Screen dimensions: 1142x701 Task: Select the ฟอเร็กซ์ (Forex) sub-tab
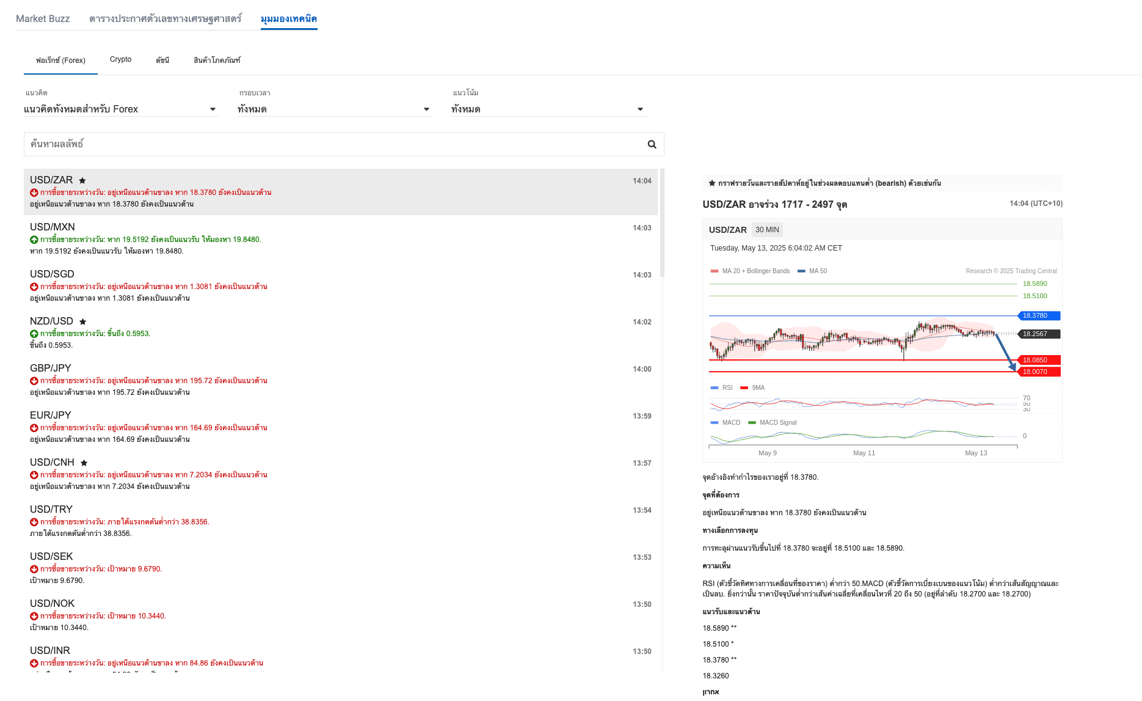tap(60, 60)
